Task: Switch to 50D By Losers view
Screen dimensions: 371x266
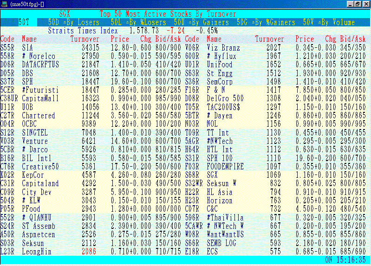Action: coord(73,22)
